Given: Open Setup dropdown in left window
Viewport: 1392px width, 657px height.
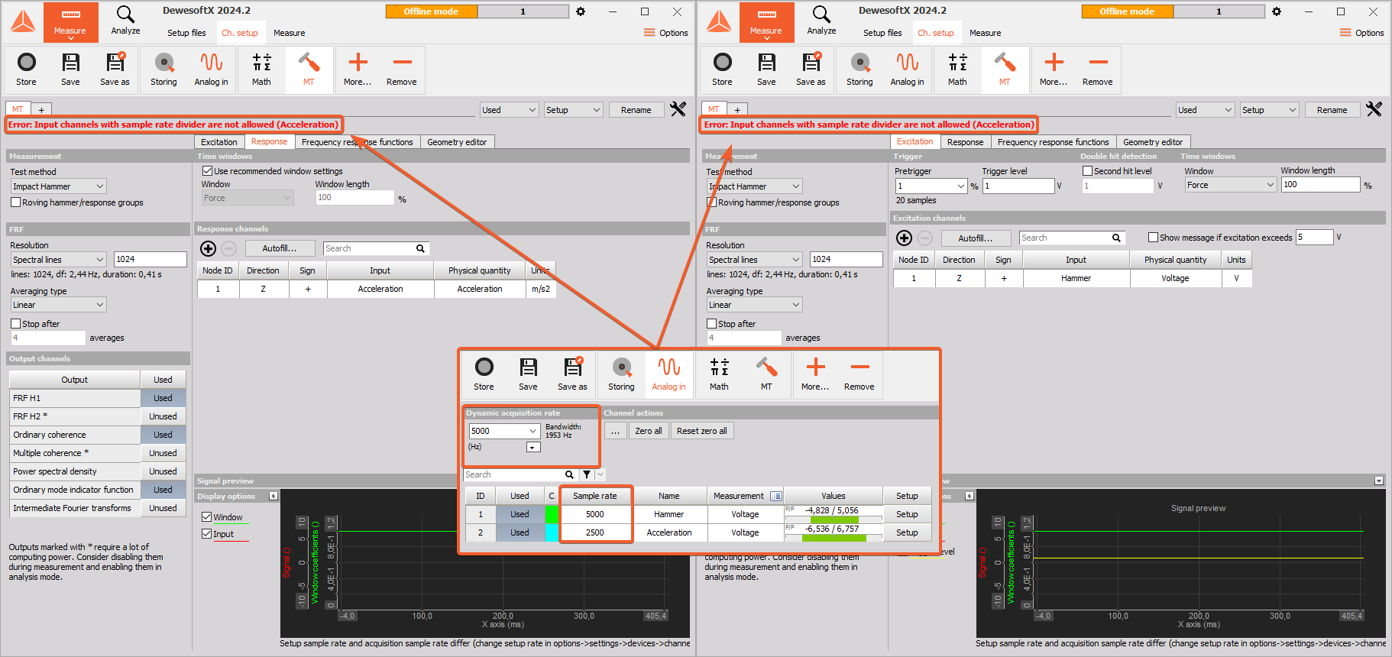Looking at the screenshot, I should coord(574,110).
